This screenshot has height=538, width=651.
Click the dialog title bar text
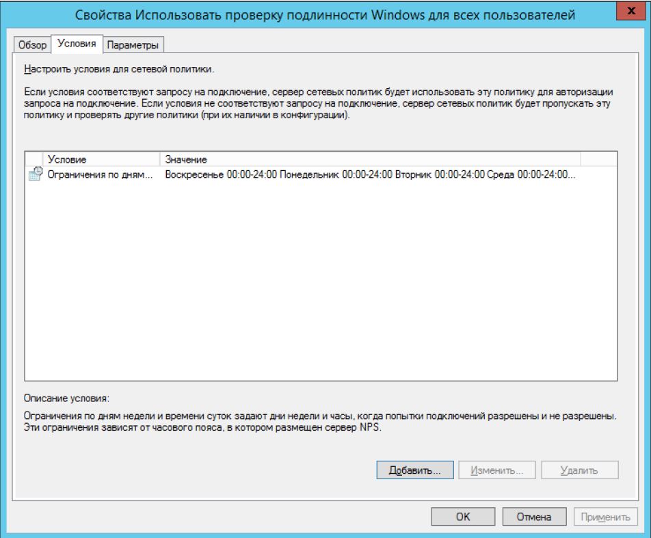tap(324, 14)
